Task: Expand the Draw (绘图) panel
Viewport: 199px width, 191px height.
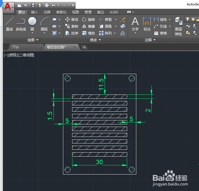Action: coord(33,40)
